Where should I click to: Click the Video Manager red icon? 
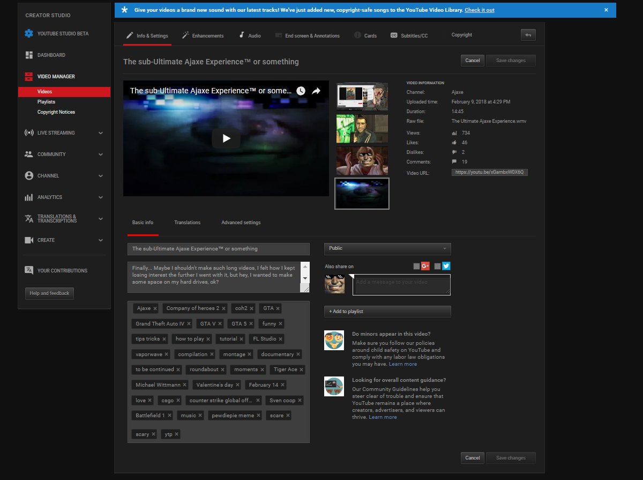pos(29,76)
